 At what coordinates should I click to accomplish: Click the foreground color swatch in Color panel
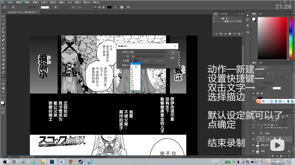point(254,19)
